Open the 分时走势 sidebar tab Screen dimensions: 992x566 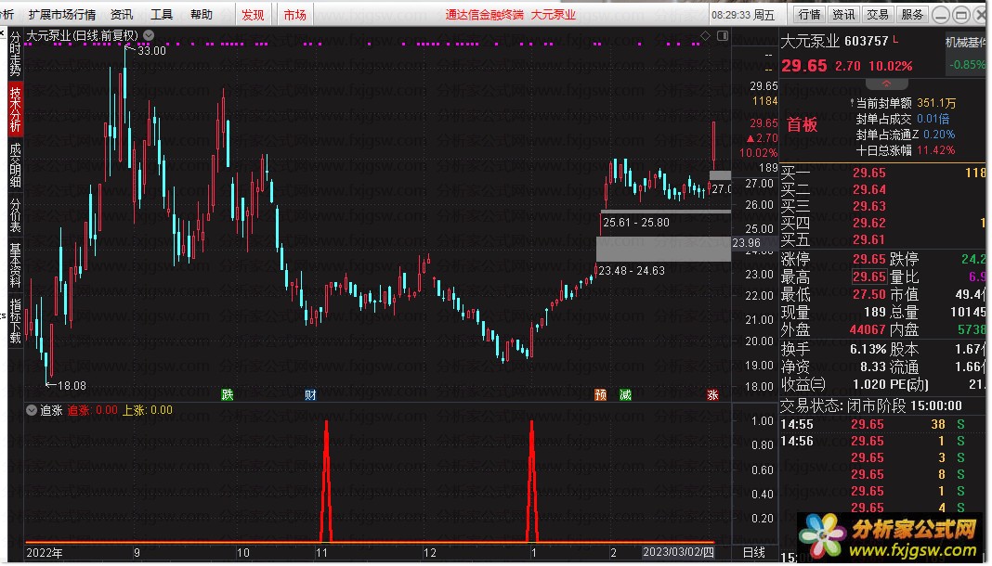click(x=15, y=53)
